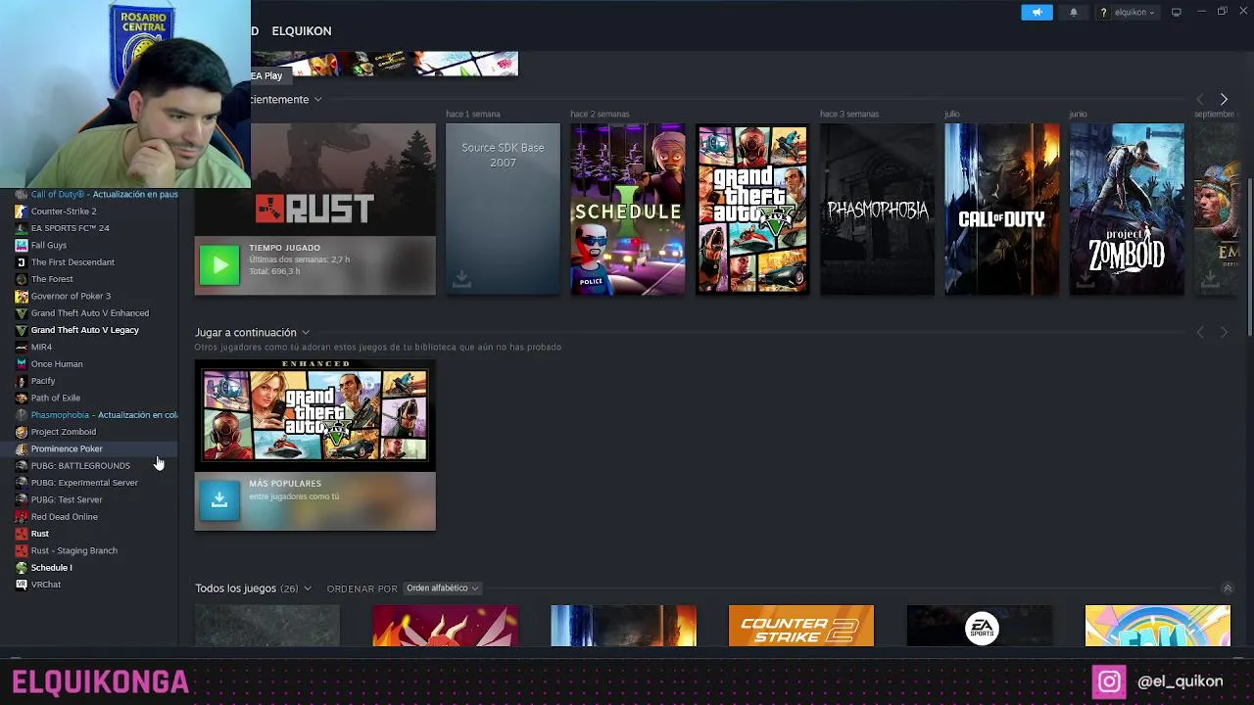Click the Schedule I sidebar icon

[x=22, y=568]
